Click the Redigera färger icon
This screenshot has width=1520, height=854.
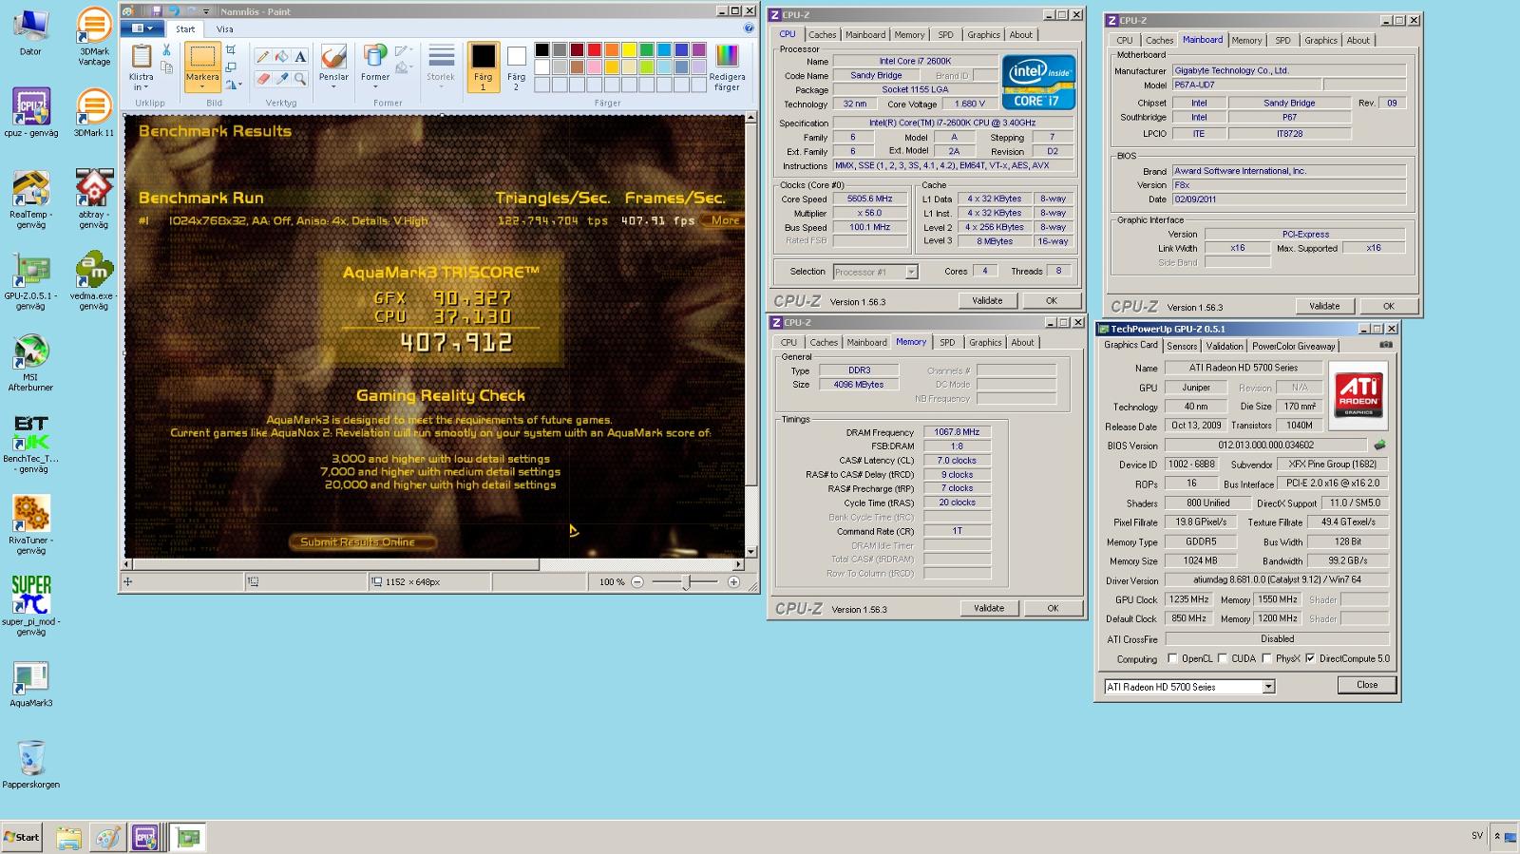727,67
